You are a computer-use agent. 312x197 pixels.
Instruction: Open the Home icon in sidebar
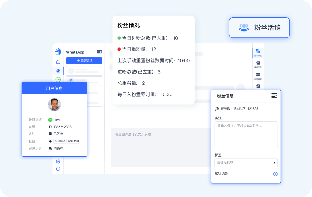point(58,62)
